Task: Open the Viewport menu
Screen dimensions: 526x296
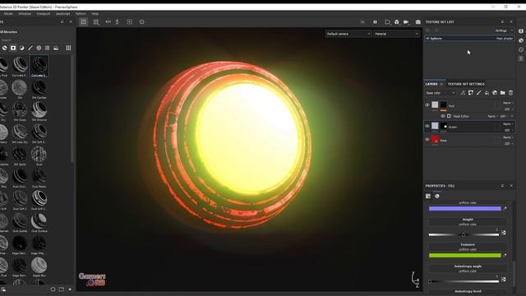Action: point(44,14)
